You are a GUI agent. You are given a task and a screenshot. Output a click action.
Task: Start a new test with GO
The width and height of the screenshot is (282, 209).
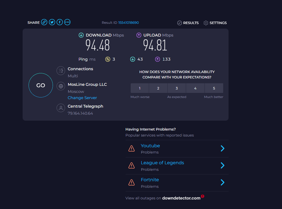click(41, 85)
